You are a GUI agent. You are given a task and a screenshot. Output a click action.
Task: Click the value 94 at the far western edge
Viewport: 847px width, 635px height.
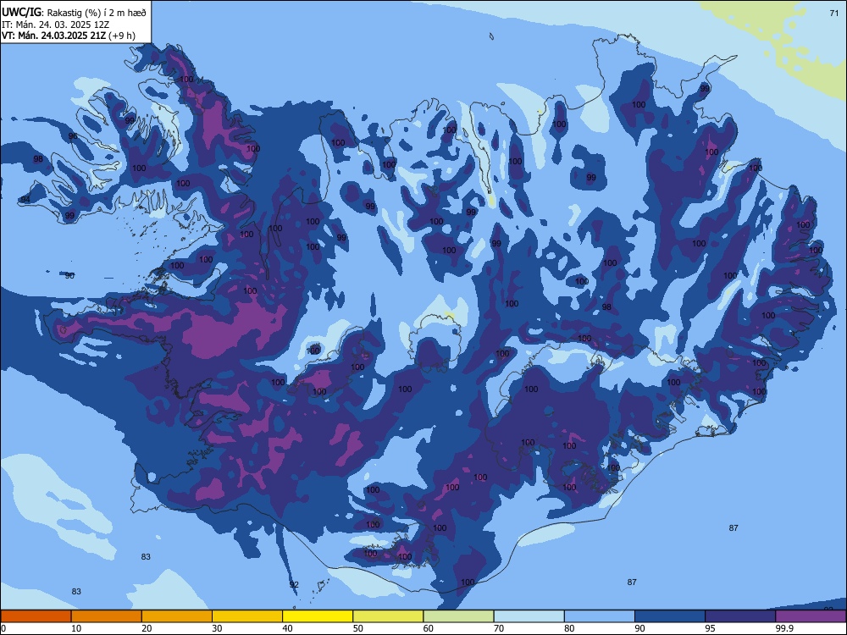tap(25, 200)
